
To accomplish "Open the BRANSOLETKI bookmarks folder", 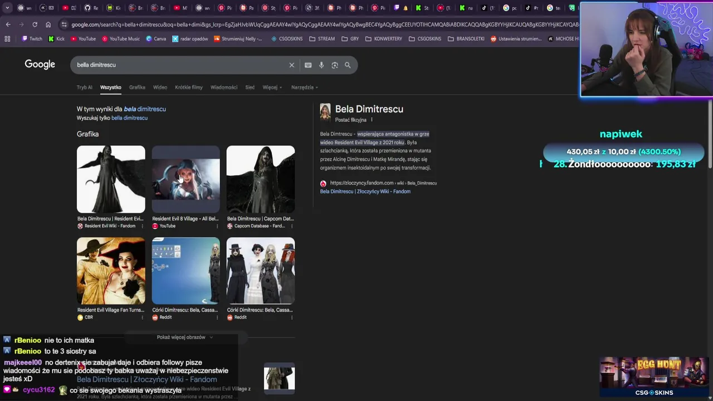I will [x=466, y=39].
